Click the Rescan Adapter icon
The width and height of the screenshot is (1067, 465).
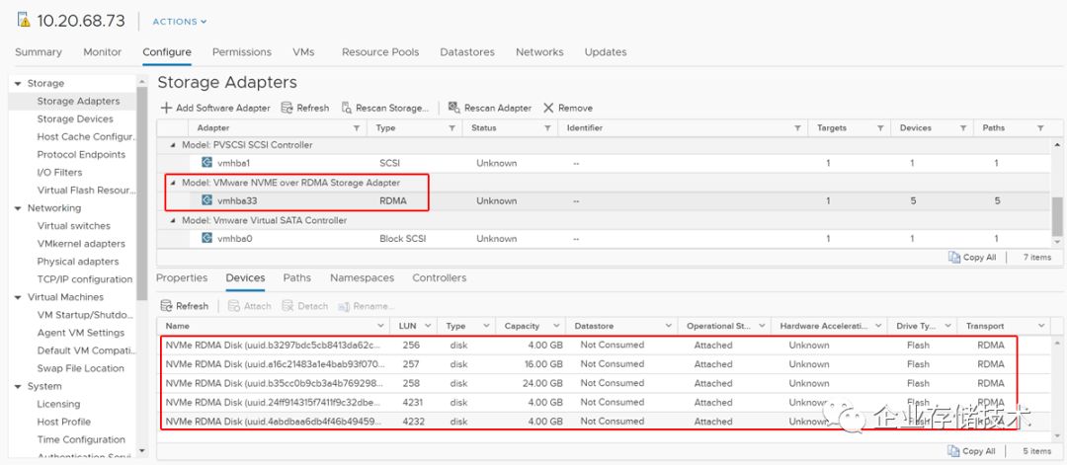453,108
